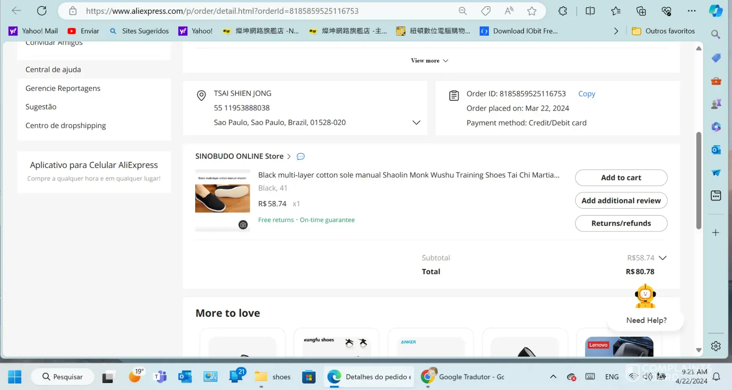The image size is (732, 390).
Task: Go back using the browser back arrow
Action: coord(16,11)
